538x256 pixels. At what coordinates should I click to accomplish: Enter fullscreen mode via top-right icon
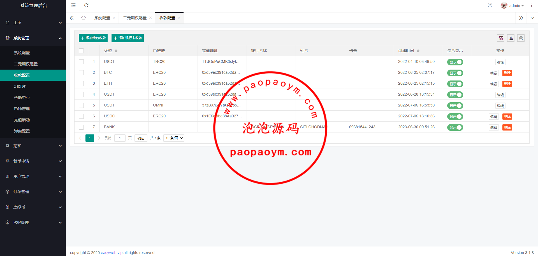(x=490, y=5)
